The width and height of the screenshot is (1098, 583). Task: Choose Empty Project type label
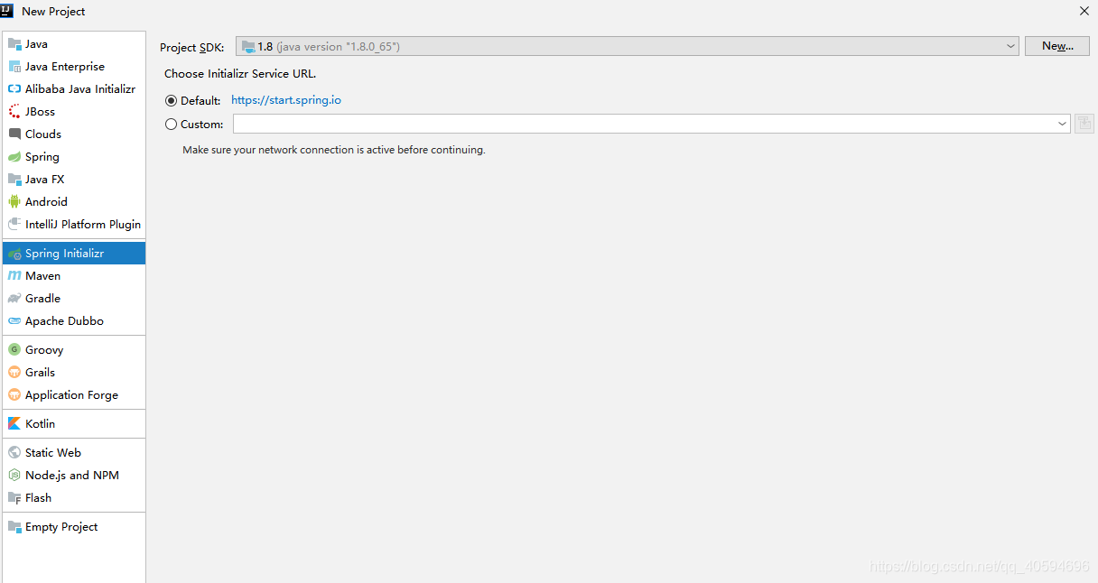[61, 527]
